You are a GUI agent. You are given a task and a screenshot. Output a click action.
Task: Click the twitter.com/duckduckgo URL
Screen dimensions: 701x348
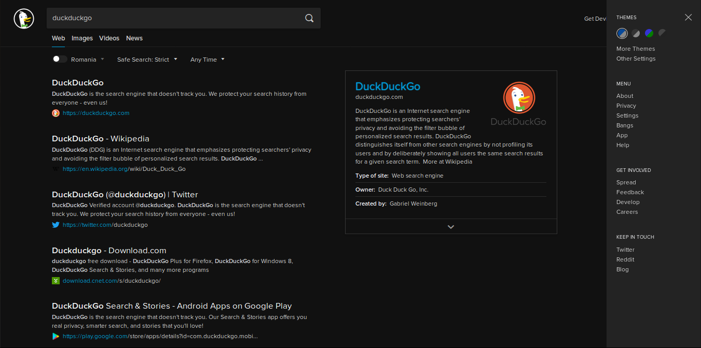[105, 225]
